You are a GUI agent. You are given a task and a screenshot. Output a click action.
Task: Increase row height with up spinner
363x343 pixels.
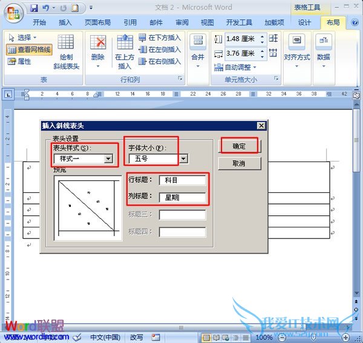[x=262, y=36]
